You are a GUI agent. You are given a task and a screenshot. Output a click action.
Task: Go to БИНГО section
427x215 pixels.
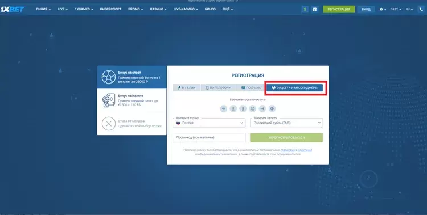210,9
